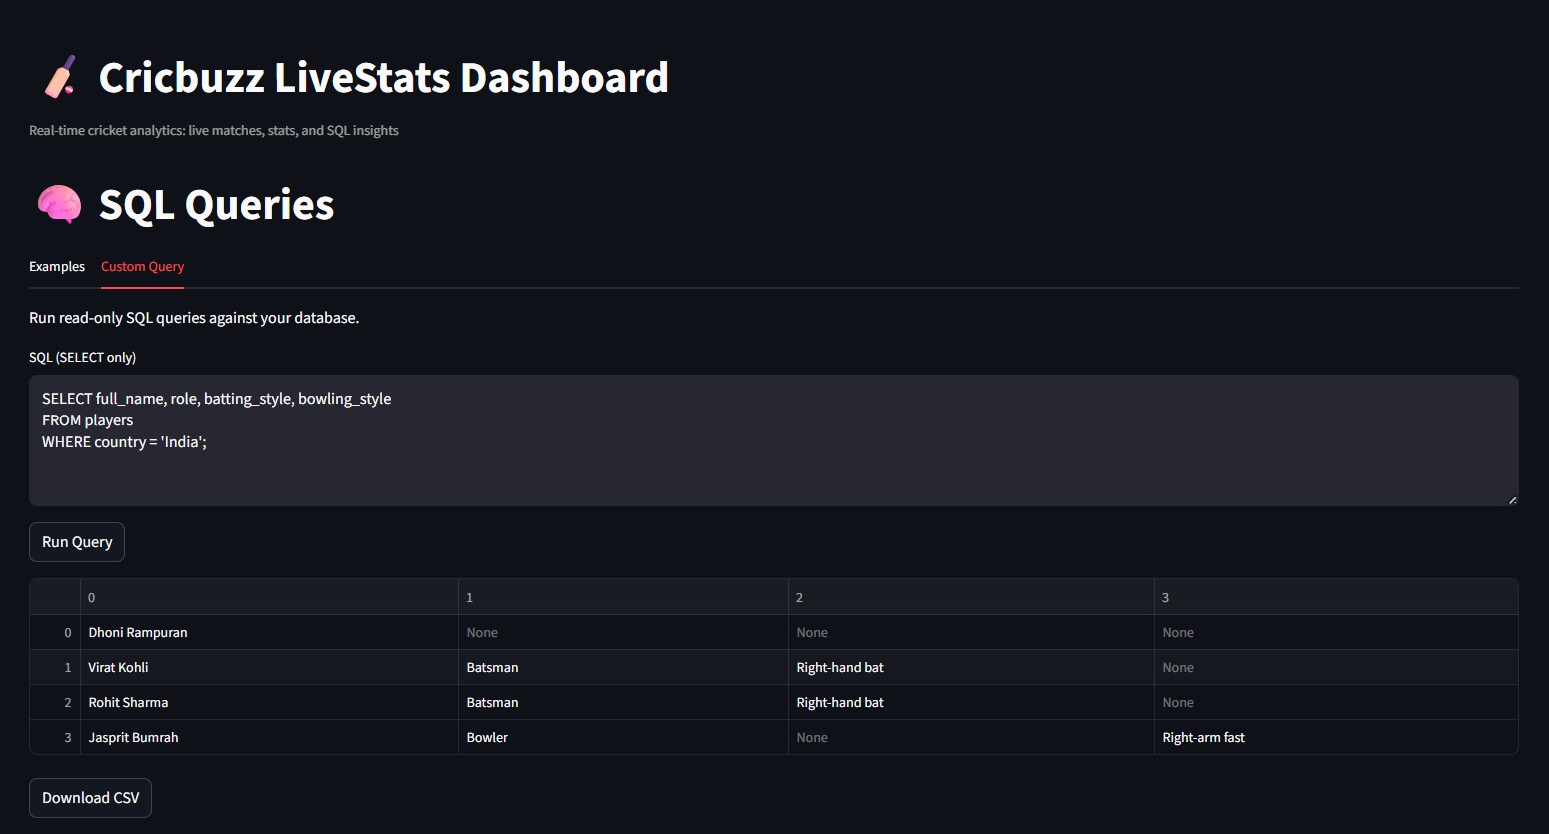Click row index 0 in results table
The height and width of the screenshot is (834, 1549).
55,632
